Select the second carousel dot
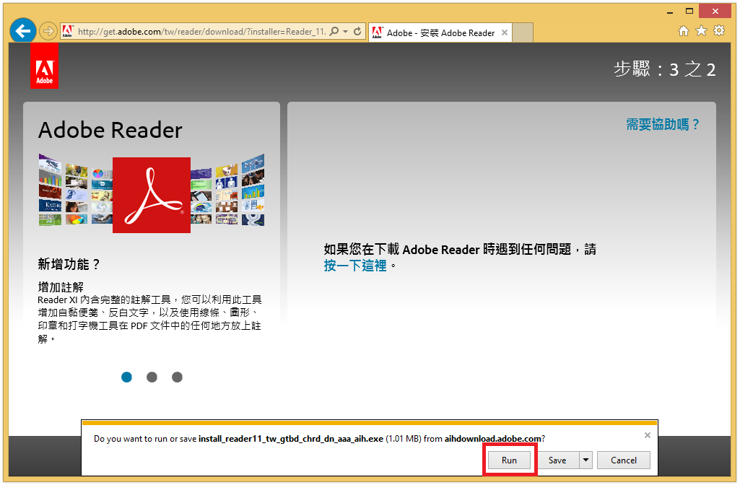 tap(152, 377)
